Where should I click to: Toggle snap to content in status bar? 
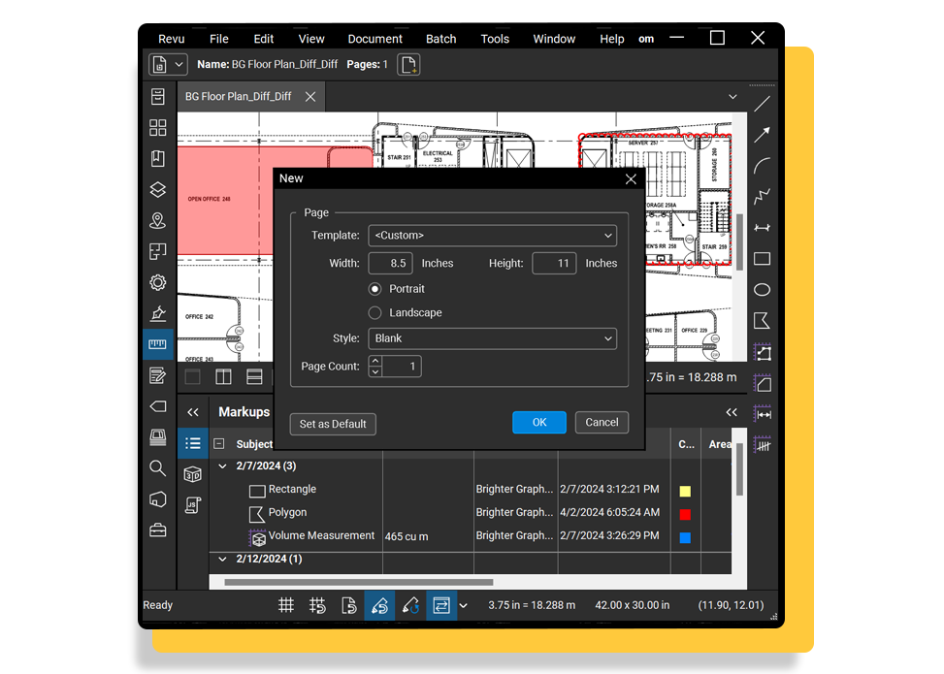[x=348, y=605]
